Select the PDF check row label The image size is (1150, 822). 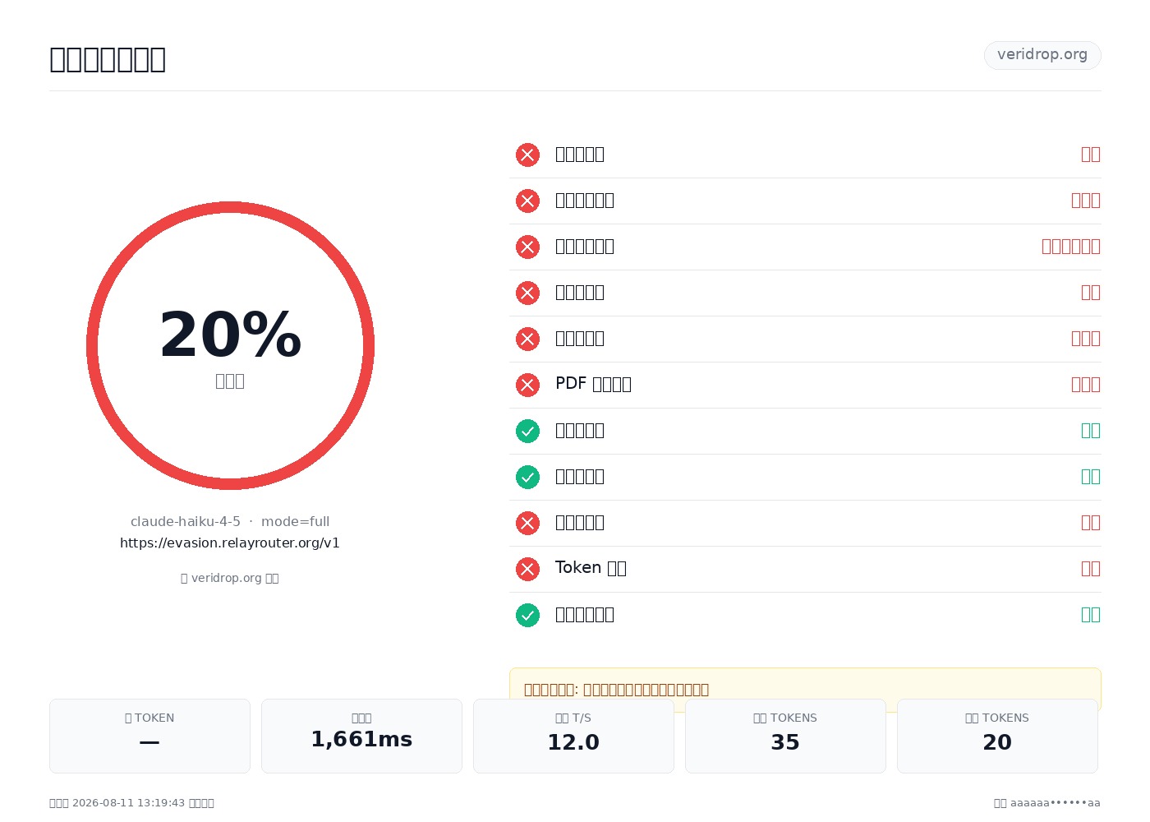(x=593, y=384)
